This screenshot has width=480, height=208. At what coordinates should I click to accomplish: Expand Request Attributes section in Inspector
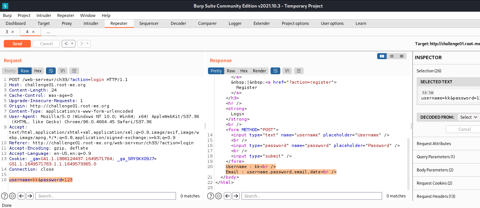tap(446, 144)
